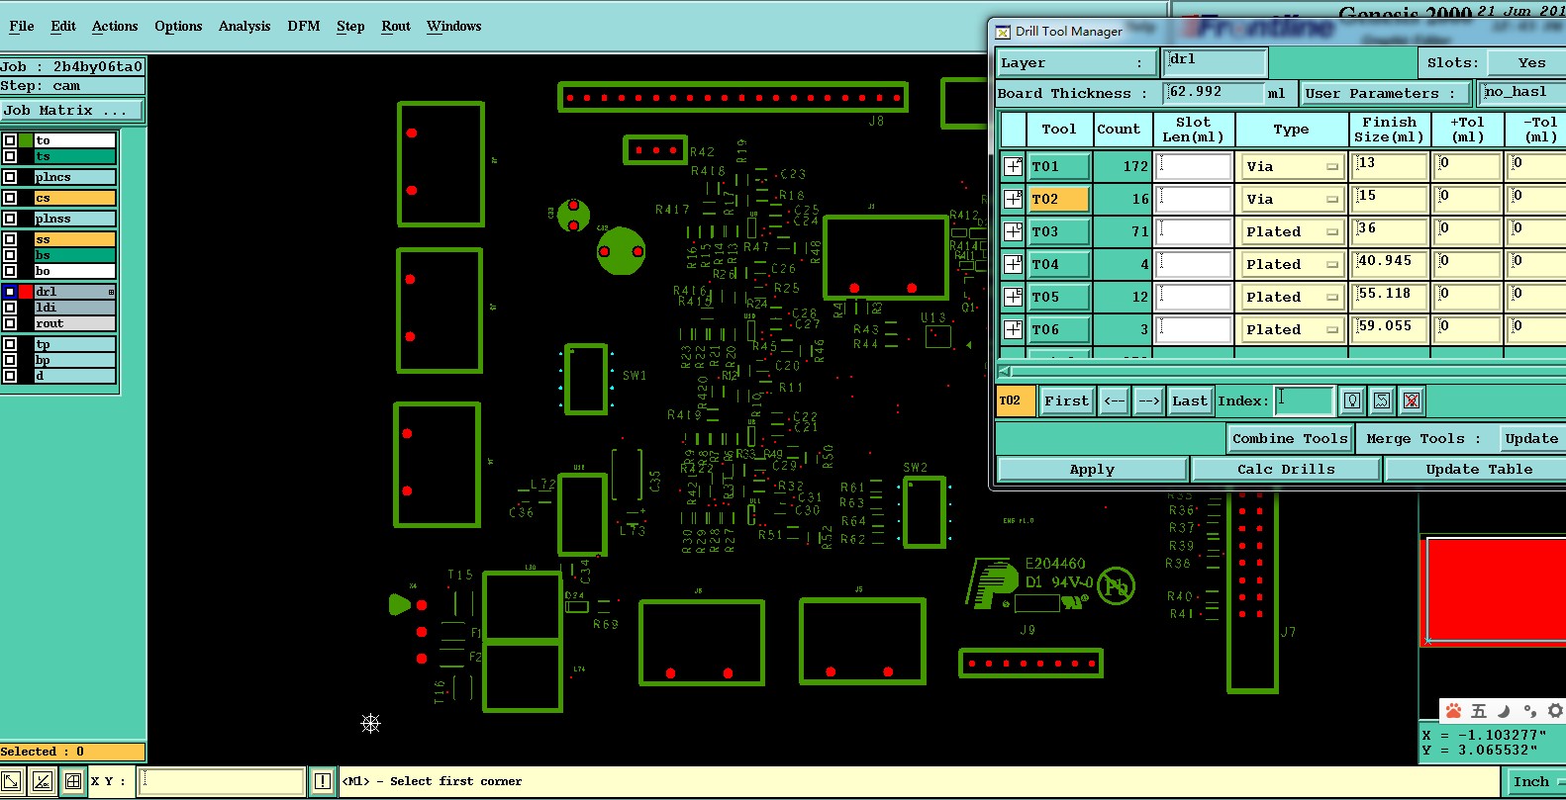
Task: Click the gear icon in input method bar
Action: [x=1555, y=711]
